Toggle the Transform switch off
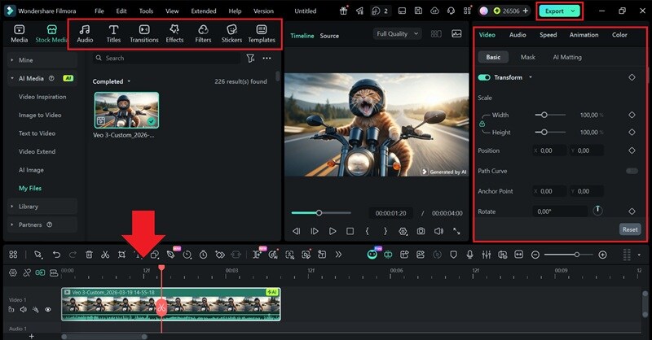The image size is (652, 340). click(x=484, y=77)
